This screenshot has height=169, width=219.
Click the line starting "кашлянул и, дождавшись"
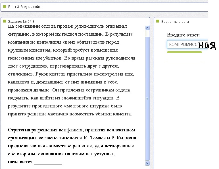(63, 82)
